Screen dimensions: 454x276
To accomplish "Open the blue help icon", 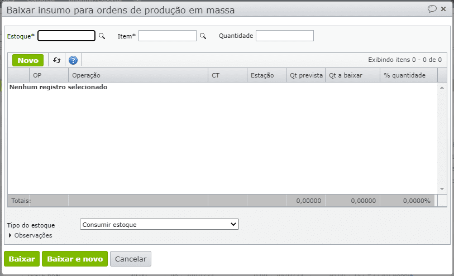I will 73,60.
